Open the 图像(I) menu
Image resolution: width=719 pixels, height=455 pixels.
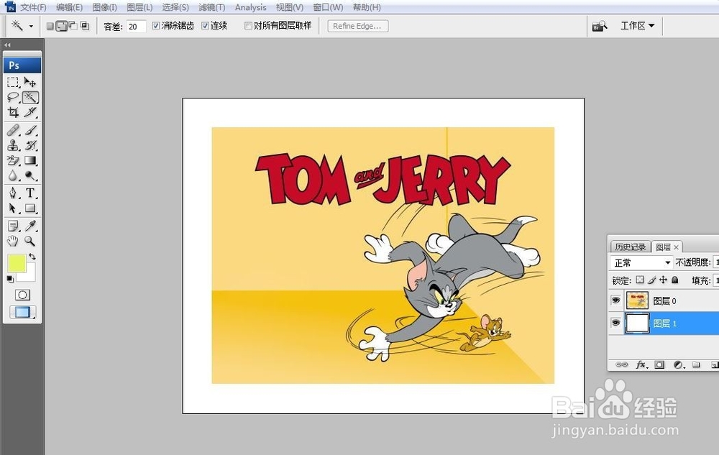(104, 7)
